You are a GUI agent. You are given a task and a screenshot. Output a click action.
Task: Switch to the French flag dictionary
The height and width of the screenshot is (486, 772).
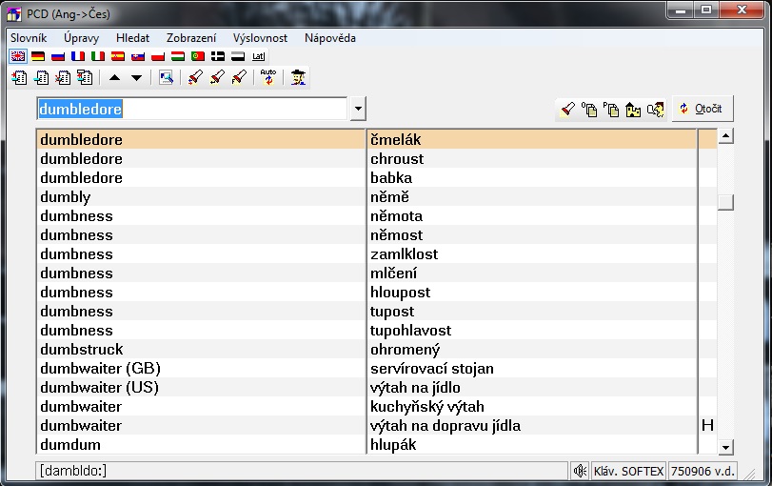[x=78, y=56]
